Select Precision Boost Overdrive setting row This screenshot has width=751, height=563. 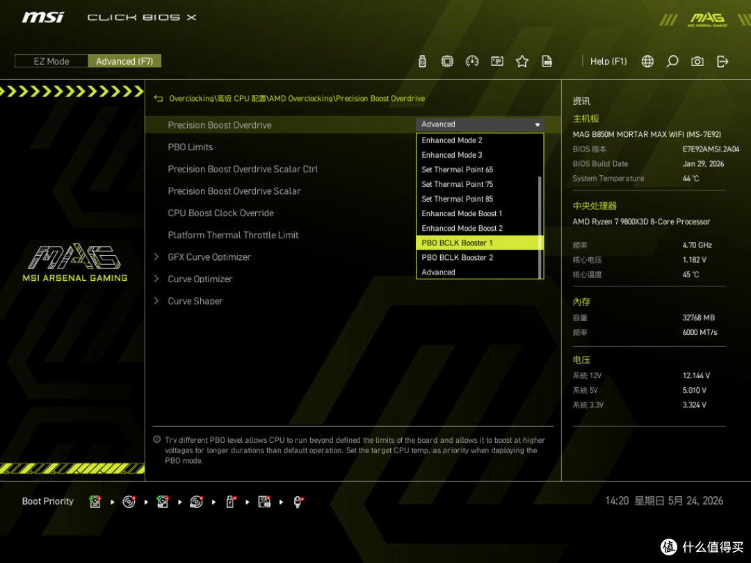(353, 125)
